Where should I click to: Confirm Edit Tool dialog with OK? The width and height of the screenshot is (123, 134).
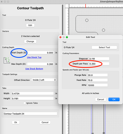point(114,99)
